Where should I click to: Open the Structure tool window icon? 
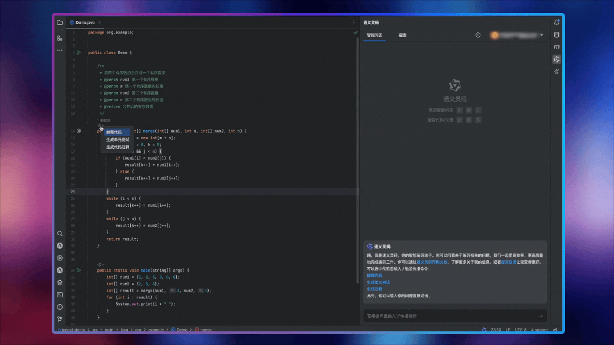60,38
